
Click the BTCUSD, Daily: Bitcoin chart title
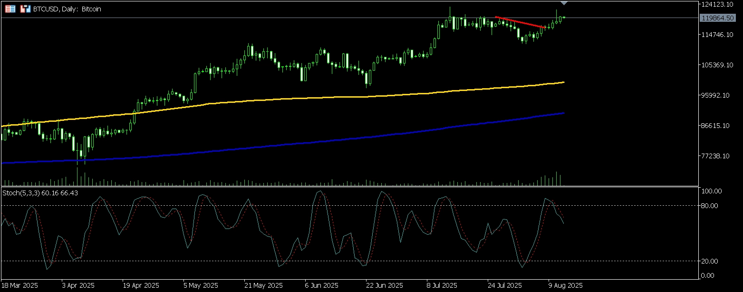[x=67, y=9]
